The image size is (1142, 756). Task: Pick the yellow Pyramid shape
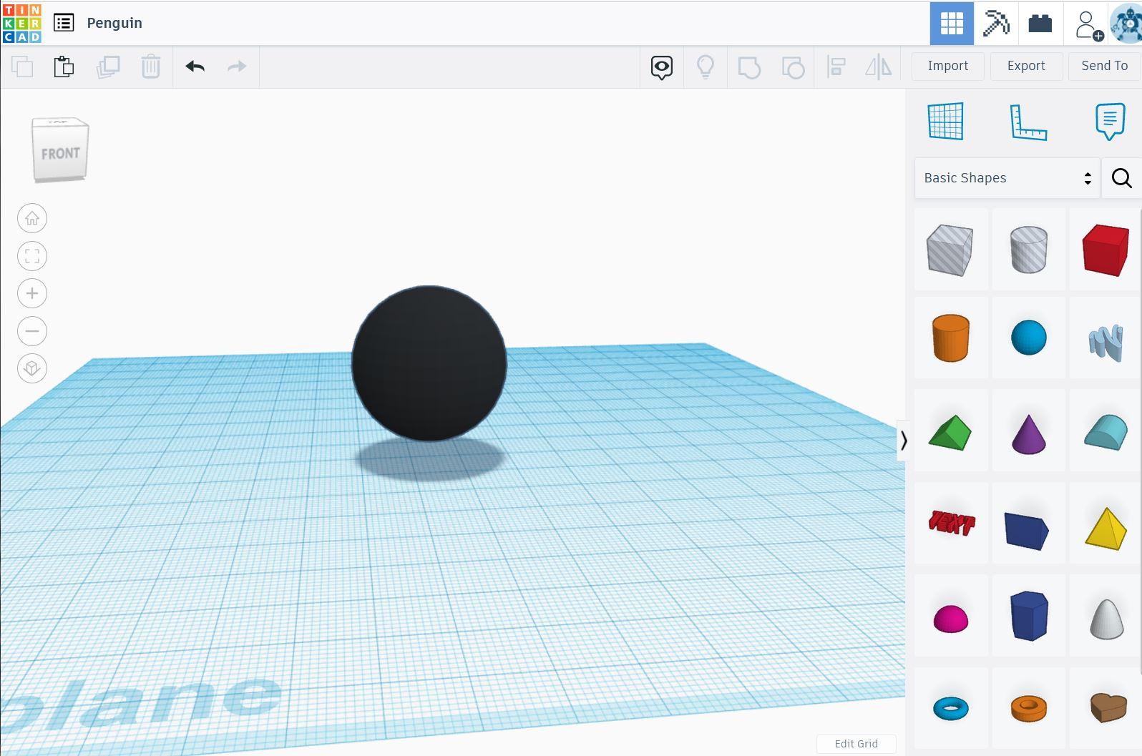pyautogui.click(x=1106, y=523)
